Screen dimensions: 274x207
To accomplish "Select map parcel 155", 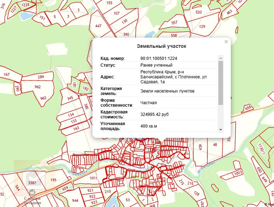I will pyautogui.click(x=109, y=3).
